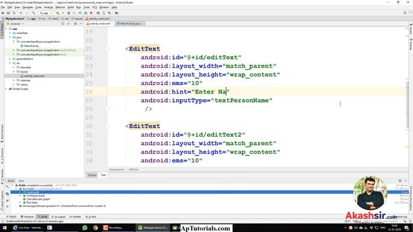This screenshot has height=232, width=413.
Task: Switch to the Design editor tab
Action: pyautogui.click(x=92, y=175)
